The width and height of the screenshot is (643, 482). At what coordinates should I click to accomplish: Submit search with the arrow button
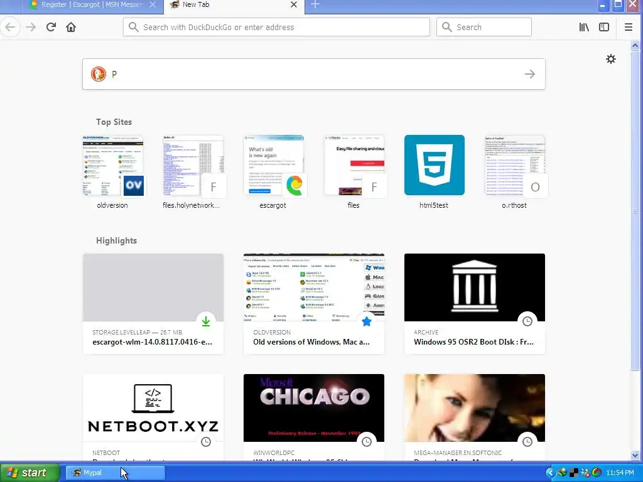[x=530, y=74]
